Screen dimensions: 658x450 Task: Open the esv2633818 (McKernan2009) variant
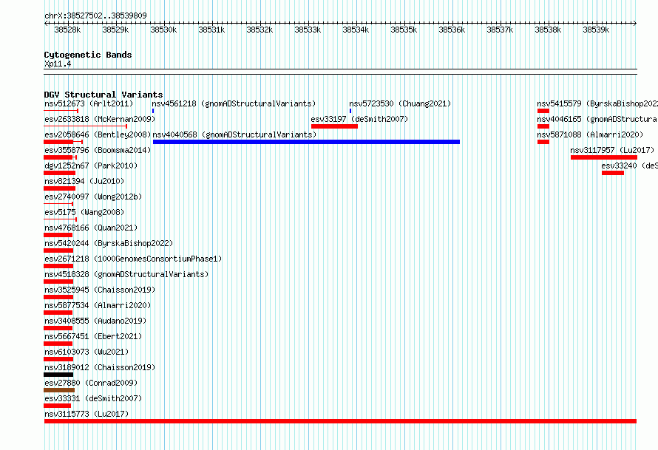click(100, 119)
